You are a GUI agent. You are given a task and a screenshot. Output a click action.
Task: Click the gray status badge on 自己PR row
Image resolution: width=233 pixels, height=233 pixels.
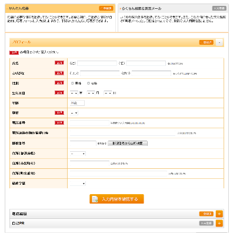coord(207,223)
